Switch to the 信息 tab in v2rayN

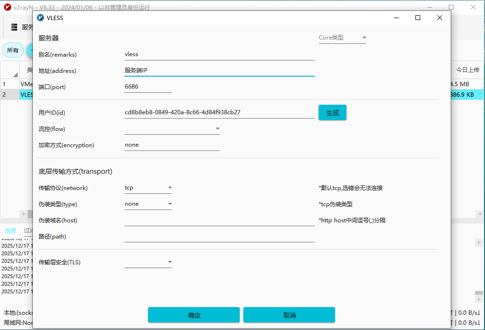point(10,231)
